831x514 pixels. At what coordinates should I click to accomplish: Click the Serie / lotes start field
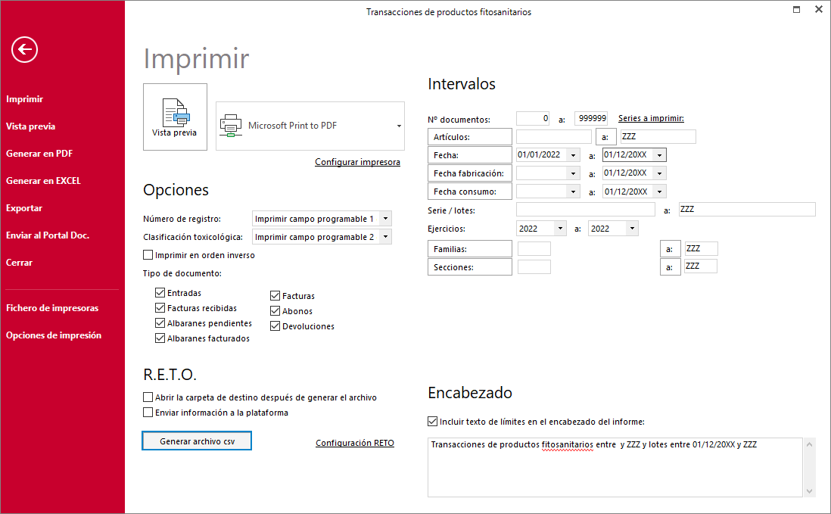pyautogui.click(x=586, y=209)
